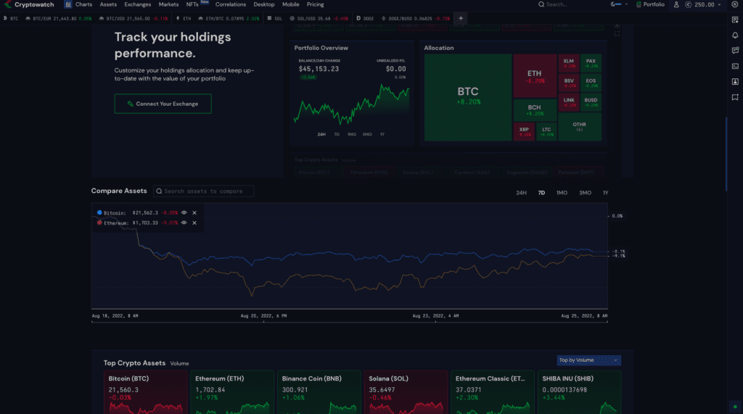Viewport: 743px width, 414px height.
Task: Click Connect Your Exchange button
Action: click(x=163, y=104)
